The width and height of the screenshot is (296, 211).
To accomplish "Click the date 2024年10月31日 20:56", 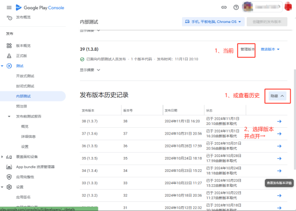I will coord(183,134).
